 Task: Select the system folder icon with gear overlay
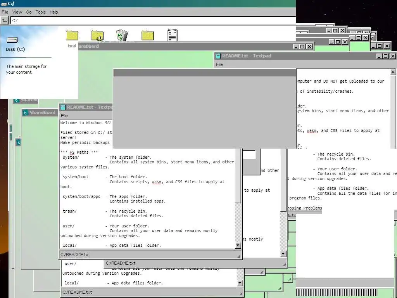pos(97,35)
